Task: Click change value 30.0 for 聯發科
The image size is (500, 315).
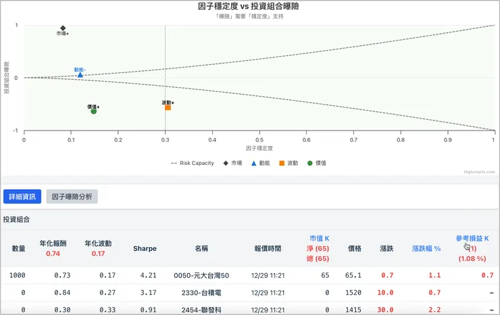Action: click(x=385, y=310)
